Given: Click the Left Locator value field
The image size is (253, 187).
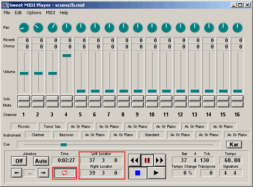Looking at the screenshot, I should 101,160.
